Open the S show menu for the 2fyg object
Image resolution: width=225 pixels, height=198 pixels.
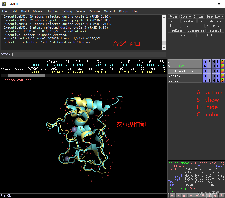209,66
